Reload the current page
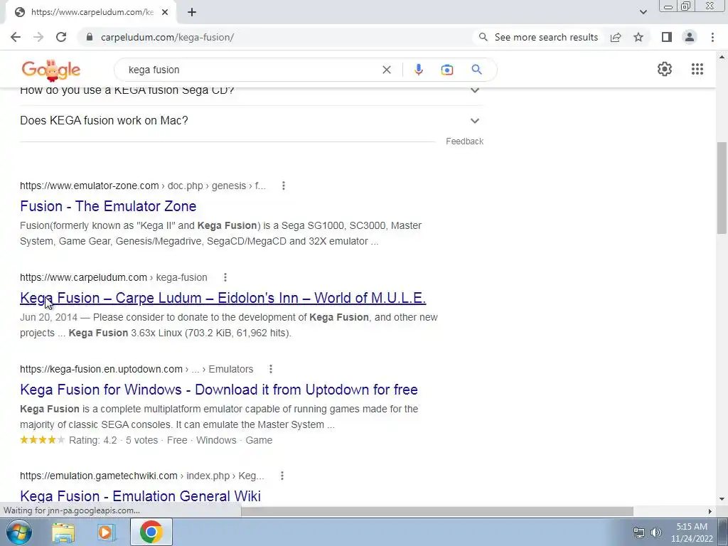 pyautogui.click(x=61, y=37)
